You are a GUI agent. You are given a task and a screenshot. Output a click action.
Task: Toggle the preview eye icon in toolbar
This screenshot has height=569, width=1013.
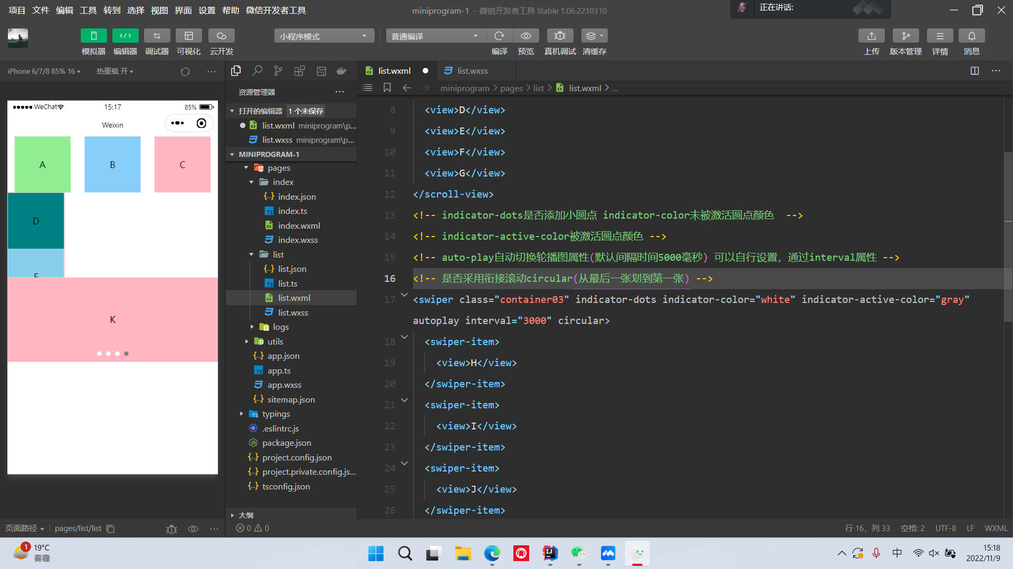(x=525, y=36)
